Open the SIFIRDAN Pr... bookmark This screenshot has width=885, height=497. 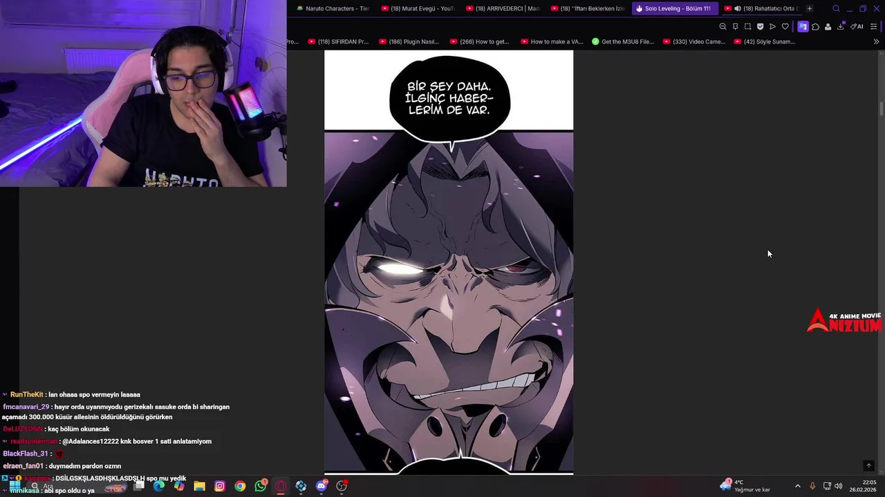tap(338, 41)
